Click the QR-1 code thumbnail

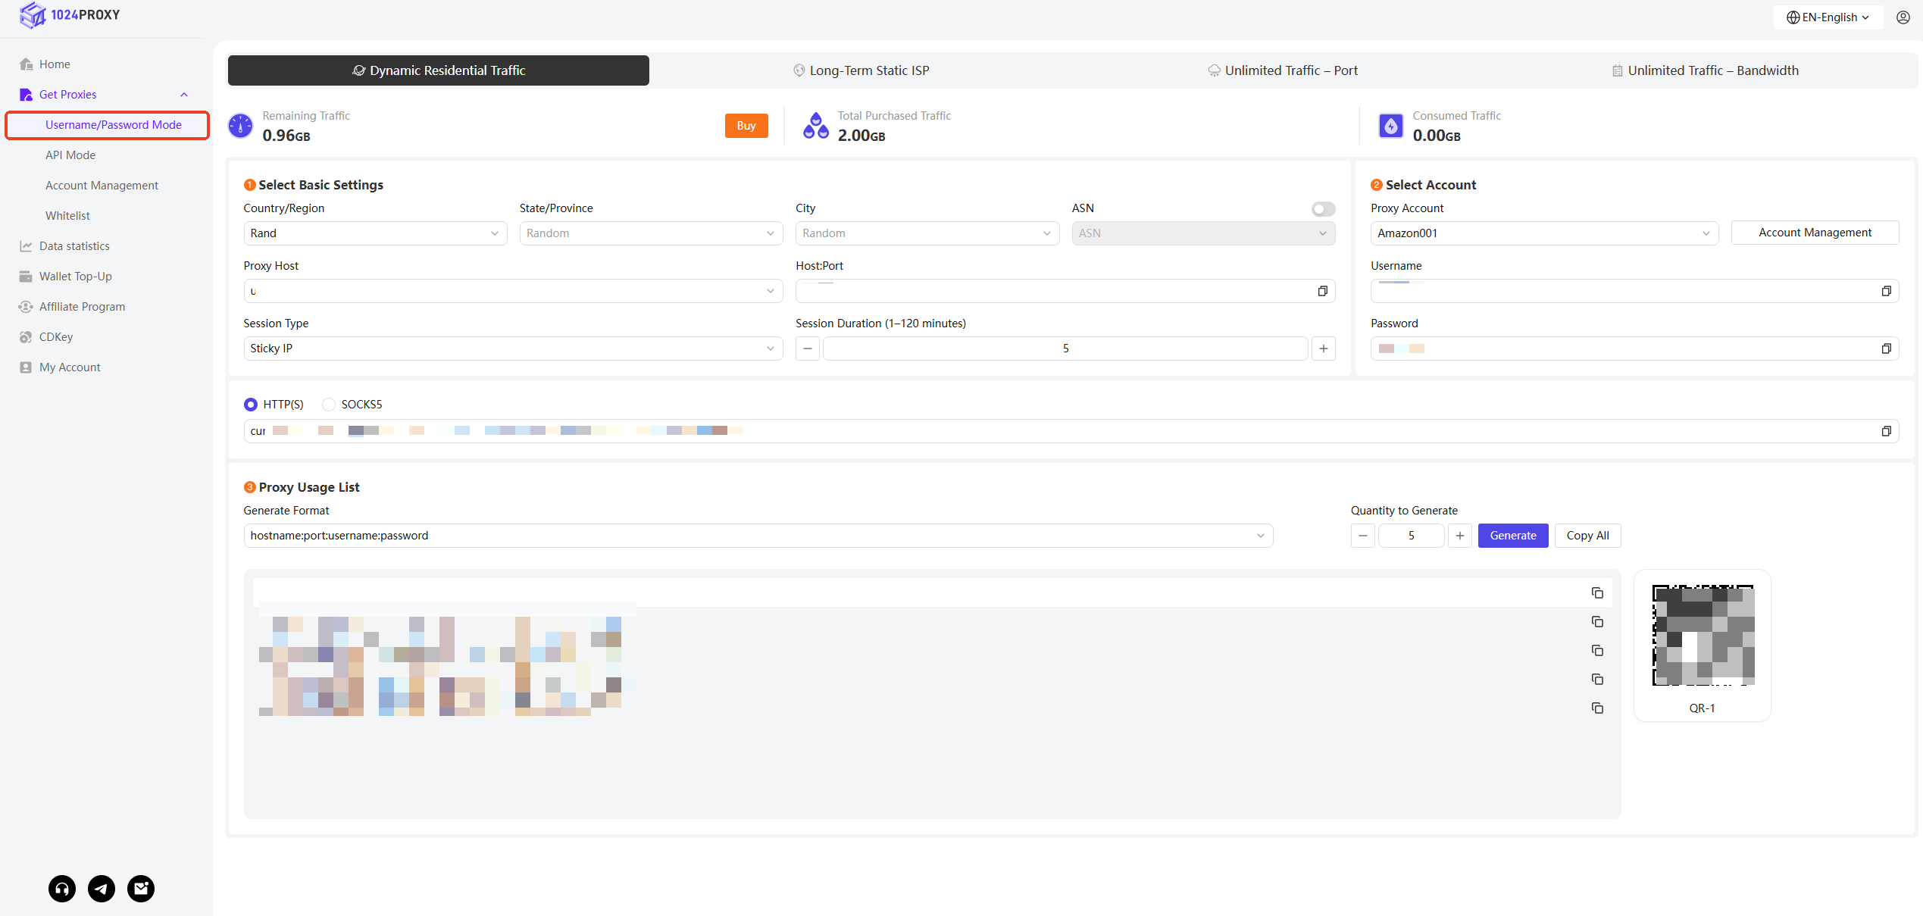click(1703, 636)
